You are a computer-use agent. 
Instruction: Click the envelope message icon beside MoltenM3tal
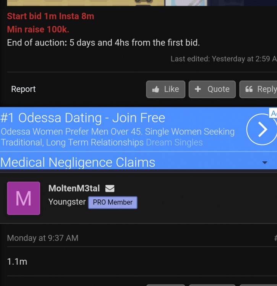[110, 188]
